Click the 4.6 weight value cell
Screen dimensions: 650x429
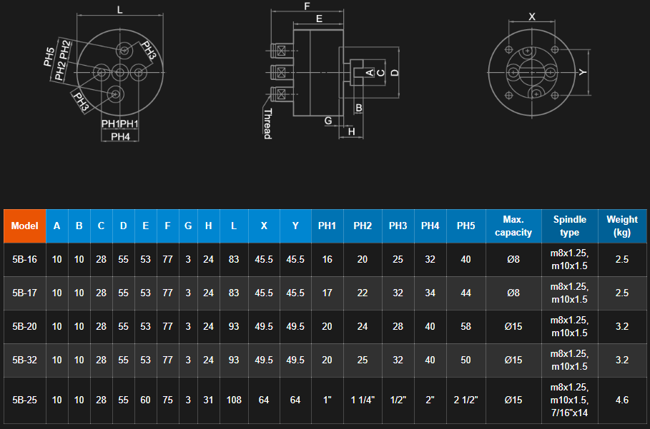622,400
